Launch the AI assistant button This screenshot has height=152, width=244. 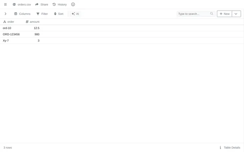click(x=75, y=14)
